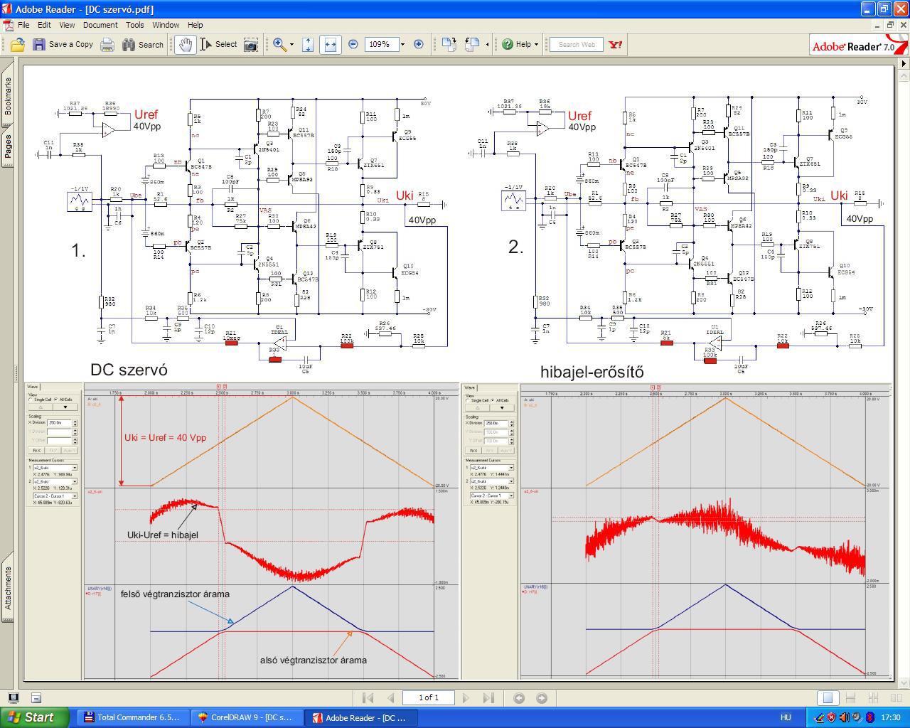
Task: Activate the Select text tool
Action: (x=218, y=44)
